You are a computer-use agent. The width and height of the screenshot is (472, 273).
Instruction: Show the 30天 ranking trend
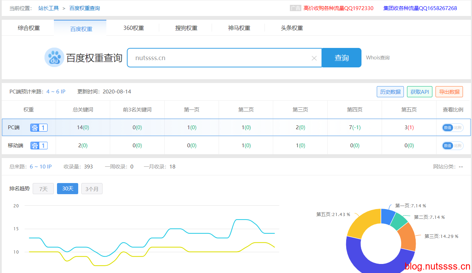pos(67,189)
